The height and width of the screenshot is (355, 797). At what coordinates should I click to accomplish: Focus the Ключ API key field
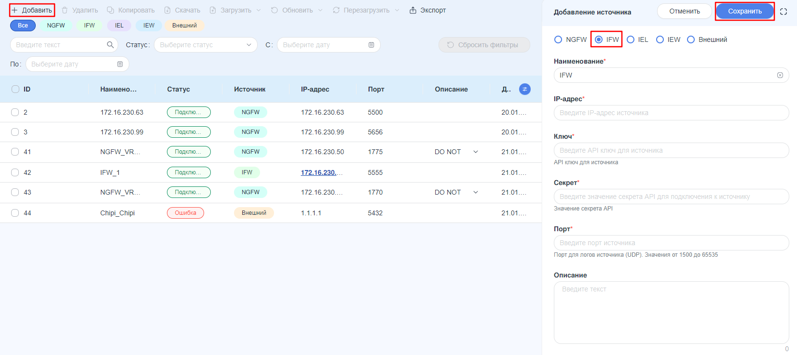(671, 150)
